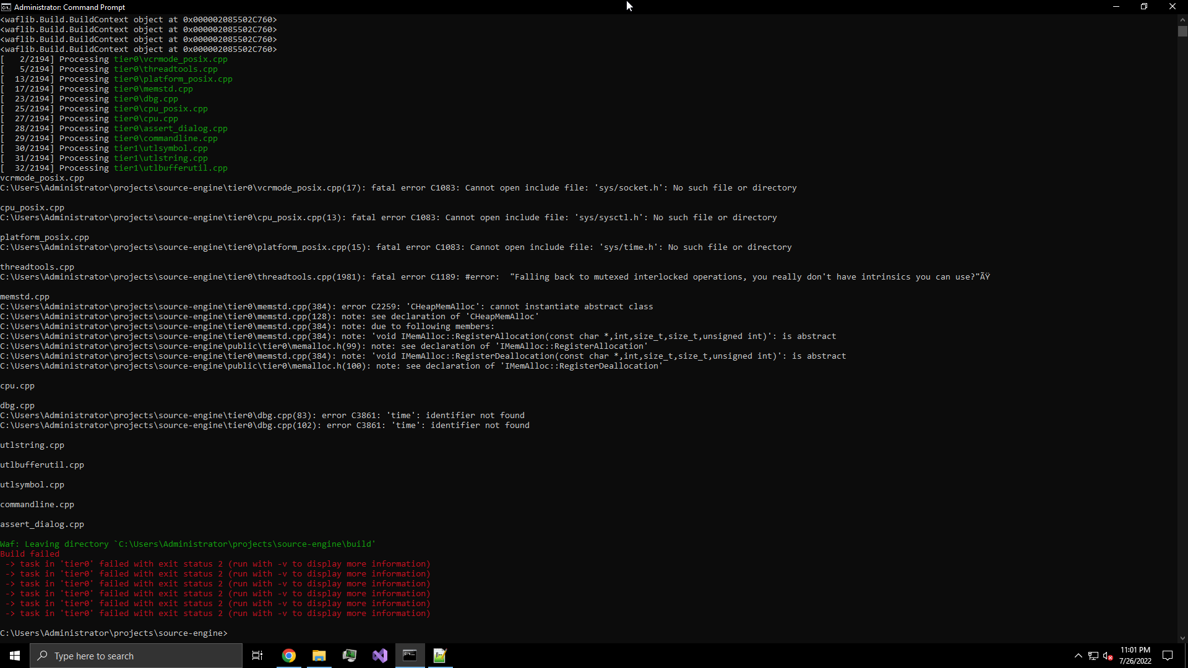Open the Start menu
Viewport: 1188px width, 668px height.
(x=14, y=656)
